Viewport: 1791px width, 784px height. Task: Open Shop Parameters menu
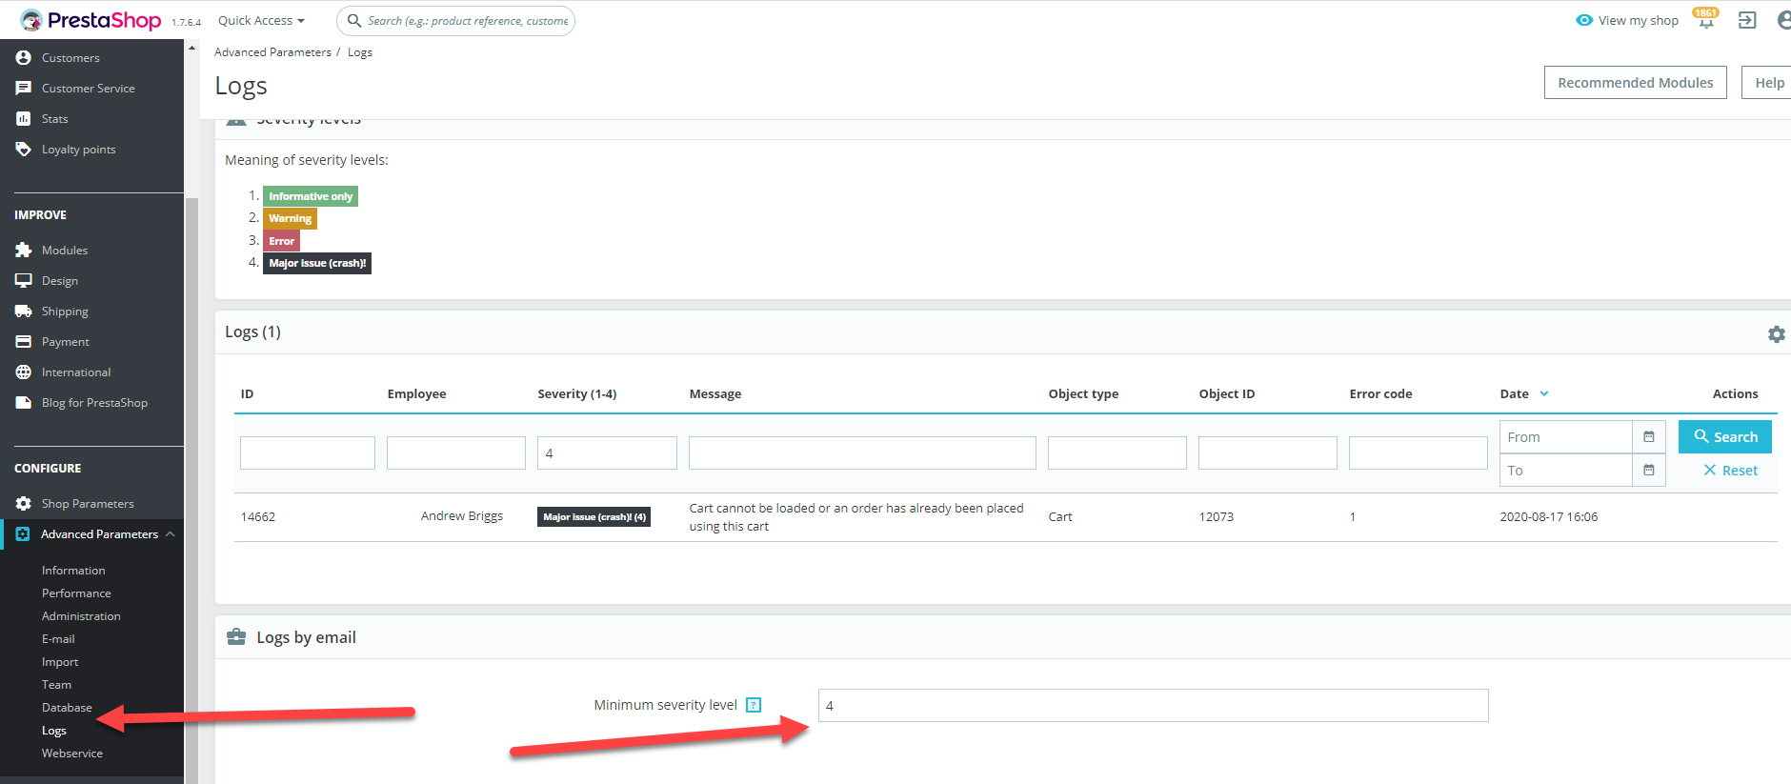pyautogui.click(x=88, y=504)
